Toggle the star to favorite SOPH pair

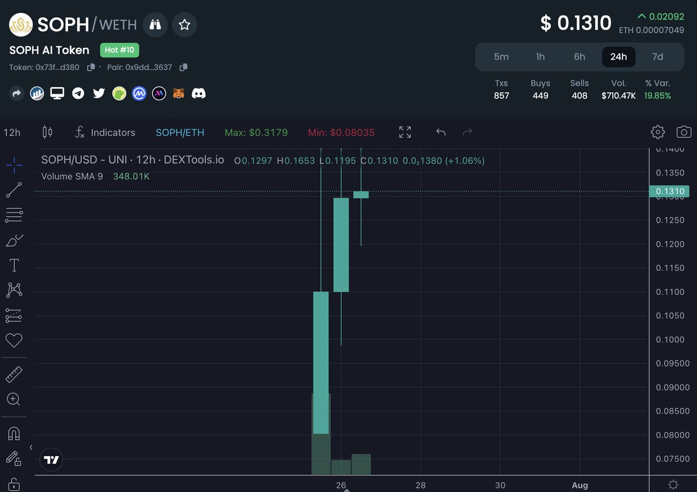pyautogui.click(x=185, y=24)
